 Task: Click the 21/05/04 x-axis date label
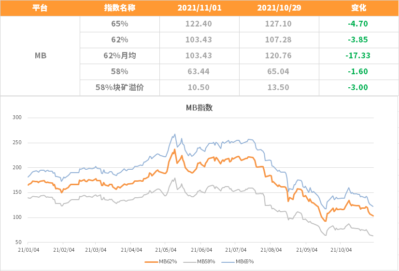(166, 250)
